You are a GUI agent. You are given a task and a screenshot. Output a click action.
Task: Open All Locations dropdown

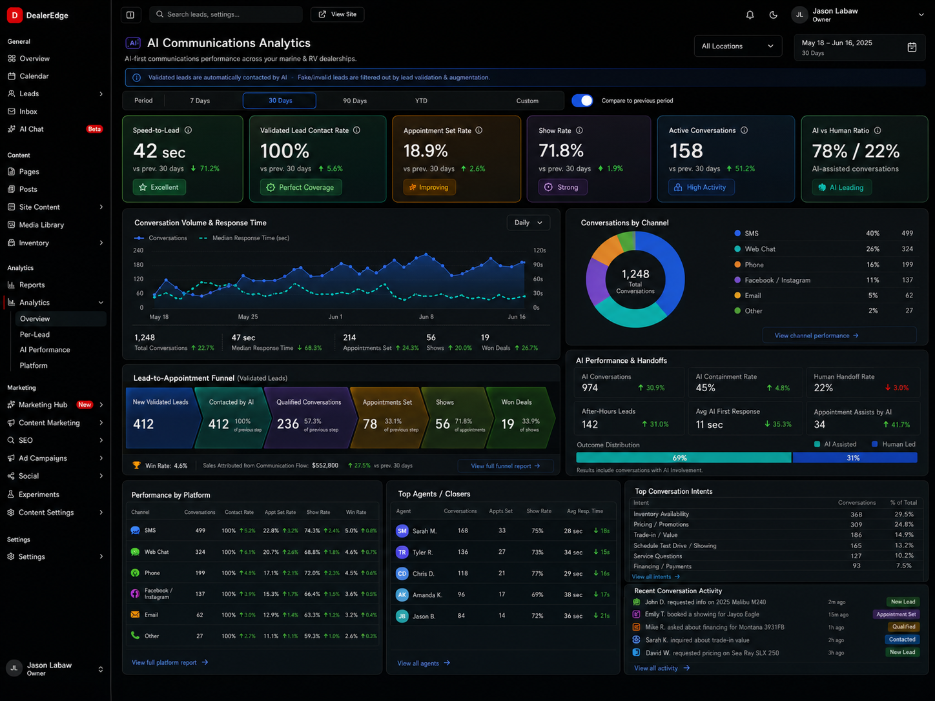(x=737, y=46)
